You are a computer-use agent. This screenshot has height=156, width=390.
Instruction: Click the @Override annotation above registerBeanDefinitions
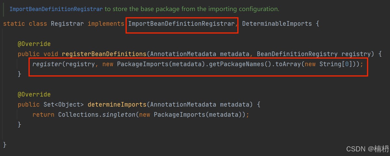[x=34, y=44]
